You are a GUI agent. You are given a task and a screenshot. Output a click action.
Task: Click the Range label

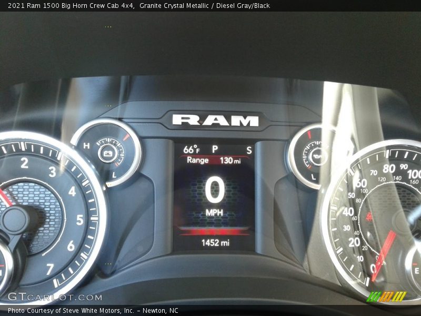pyautogui.click(x=198, y=160)
